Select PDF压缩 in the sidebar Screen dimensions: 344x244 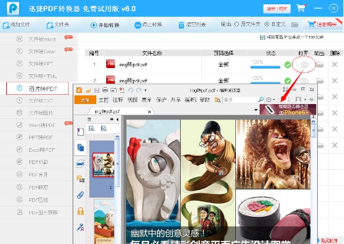point(37,200)
